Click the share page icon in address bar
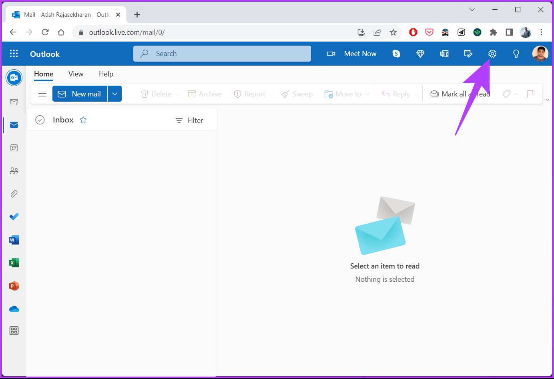Image resolution: width=554 pixels, height=379 pixels. (x=377, y=32)
